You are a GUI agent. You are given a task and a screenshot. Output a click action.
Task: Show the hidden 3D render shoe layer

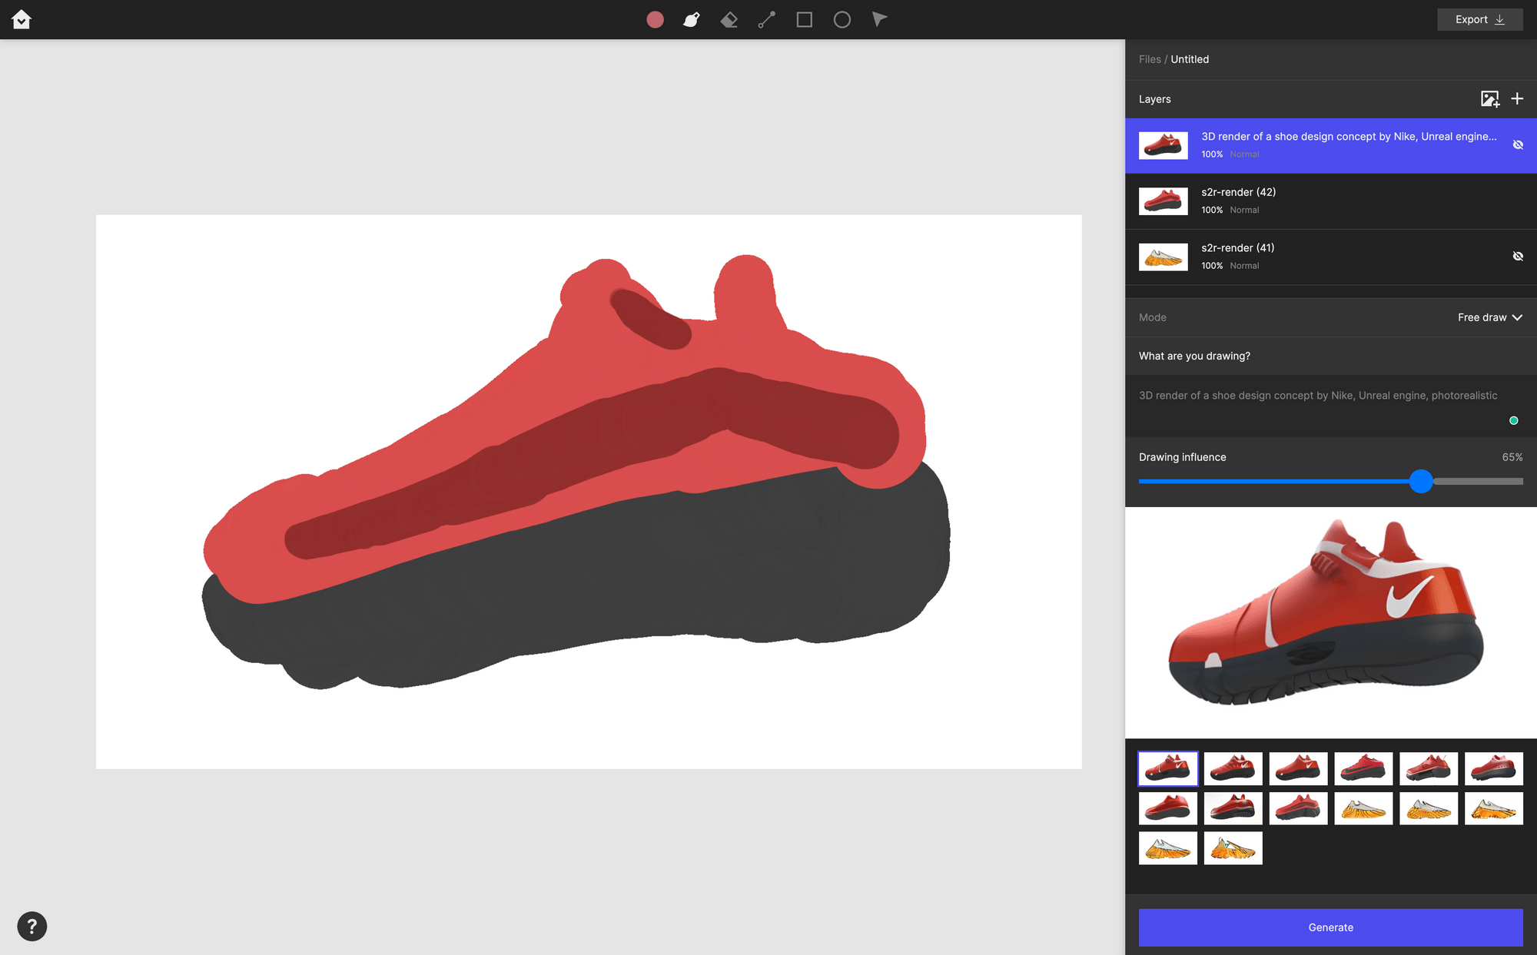click(x=1518, y=144)
